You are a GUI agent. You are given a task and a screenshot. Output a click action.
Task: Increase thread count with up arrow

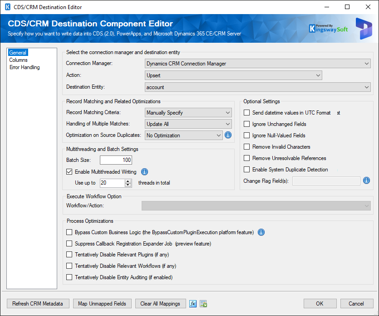[x=128, y=181]
